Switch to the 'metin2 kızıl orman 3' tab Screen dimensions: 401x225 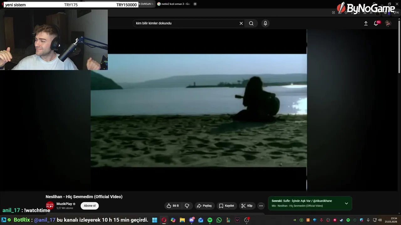pos(174,4)
